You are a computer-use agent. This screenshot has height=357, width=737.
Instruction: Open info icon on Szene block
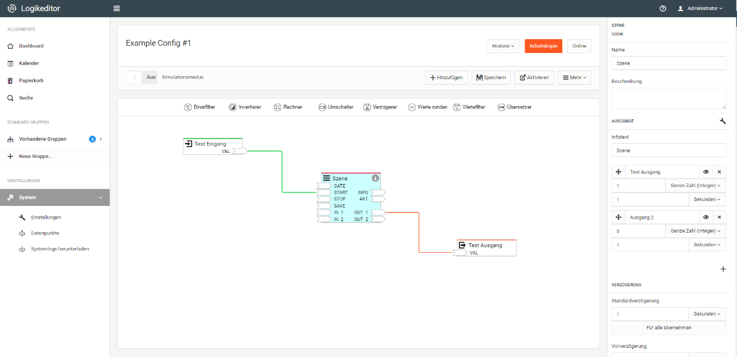pyautogui.click(x=375, y=178)
